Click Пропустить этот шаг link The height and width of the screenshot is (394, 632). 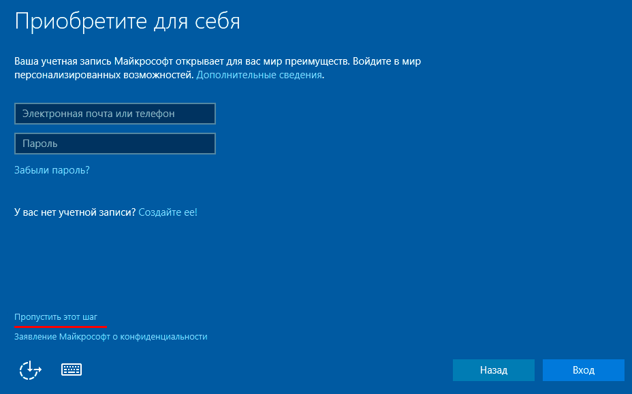pyautogui.click(x=56, y=317)
